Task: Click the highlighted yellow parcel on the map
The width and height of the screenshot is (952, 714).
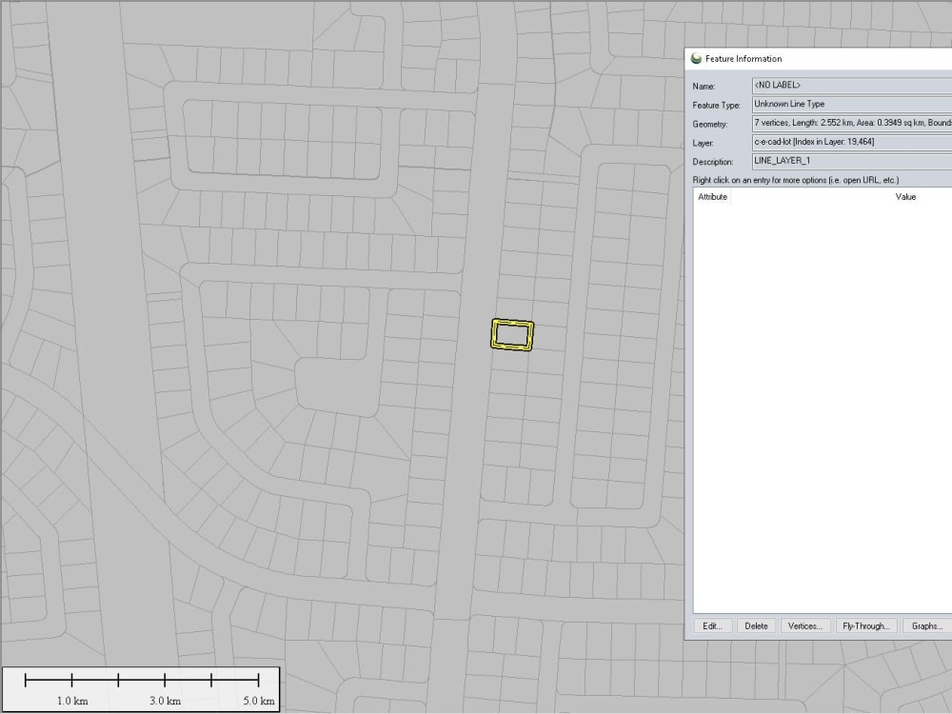Action: [512, 334]
